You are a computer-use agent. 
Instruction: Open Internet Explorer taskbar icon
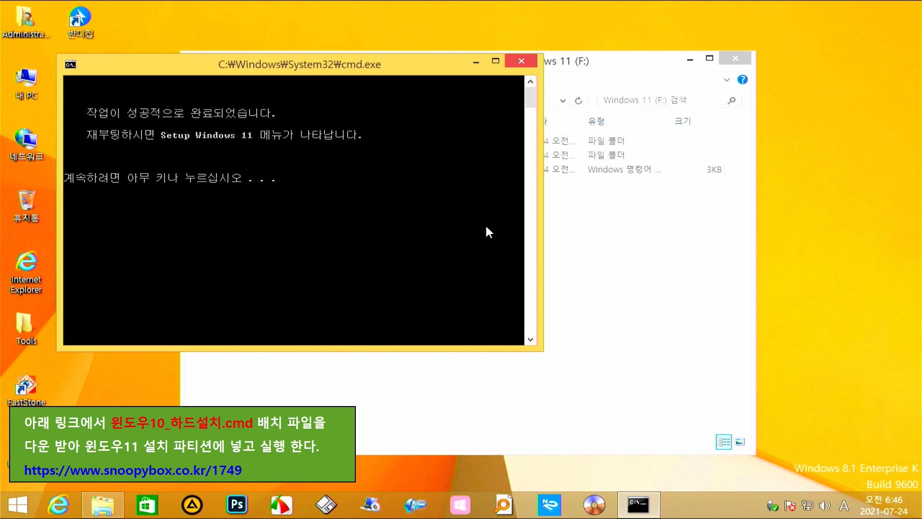coord(59,505)
